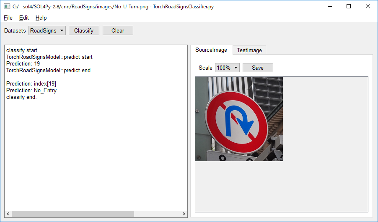Click the log horizontal scrollbar right arrow

tap(184, 214)
